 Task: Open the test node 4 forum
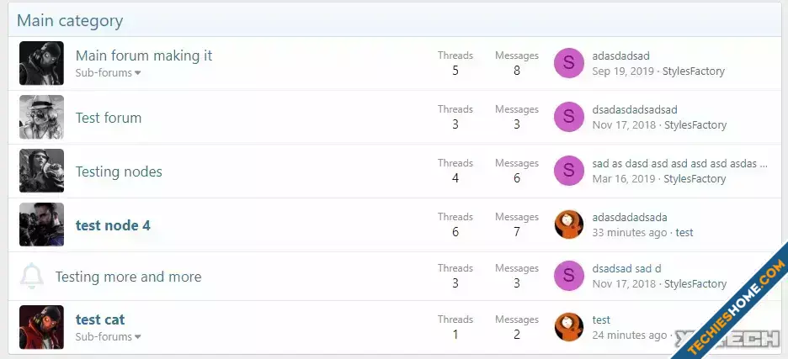pos(113,225)
